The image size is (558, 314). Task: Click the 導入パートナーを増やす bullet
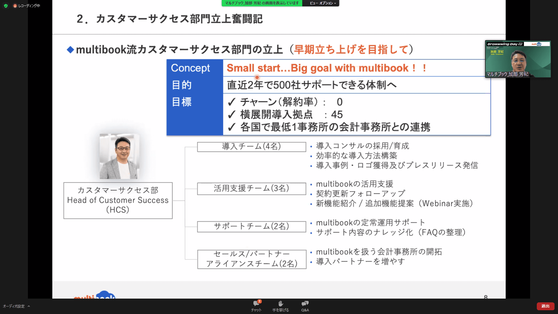[x=360, y=262]
